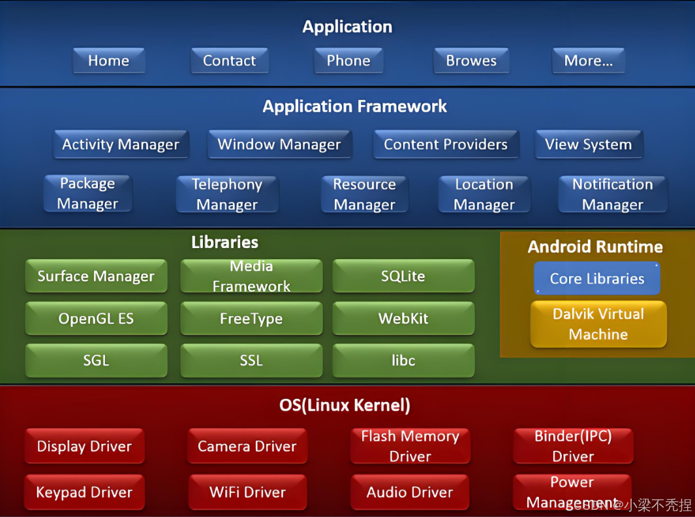Click the Android Runtime heading
The width and height of the screenshot is (695, 517).
click(595, 247)
